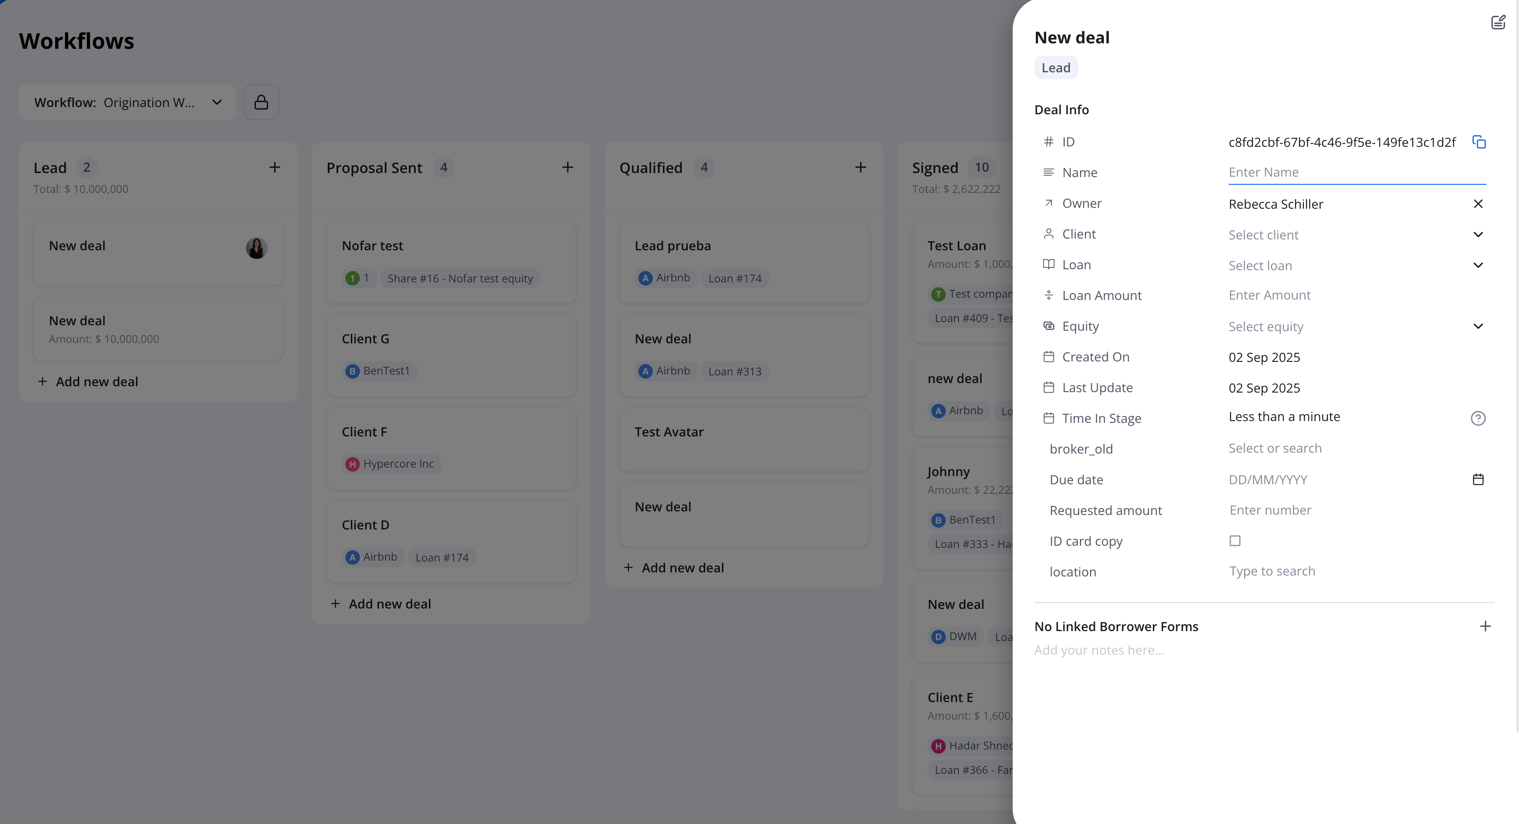Copy the deal ID to clipboard
The image size is (1519, 824).
pyautogui.click(x=1478, y=142)
